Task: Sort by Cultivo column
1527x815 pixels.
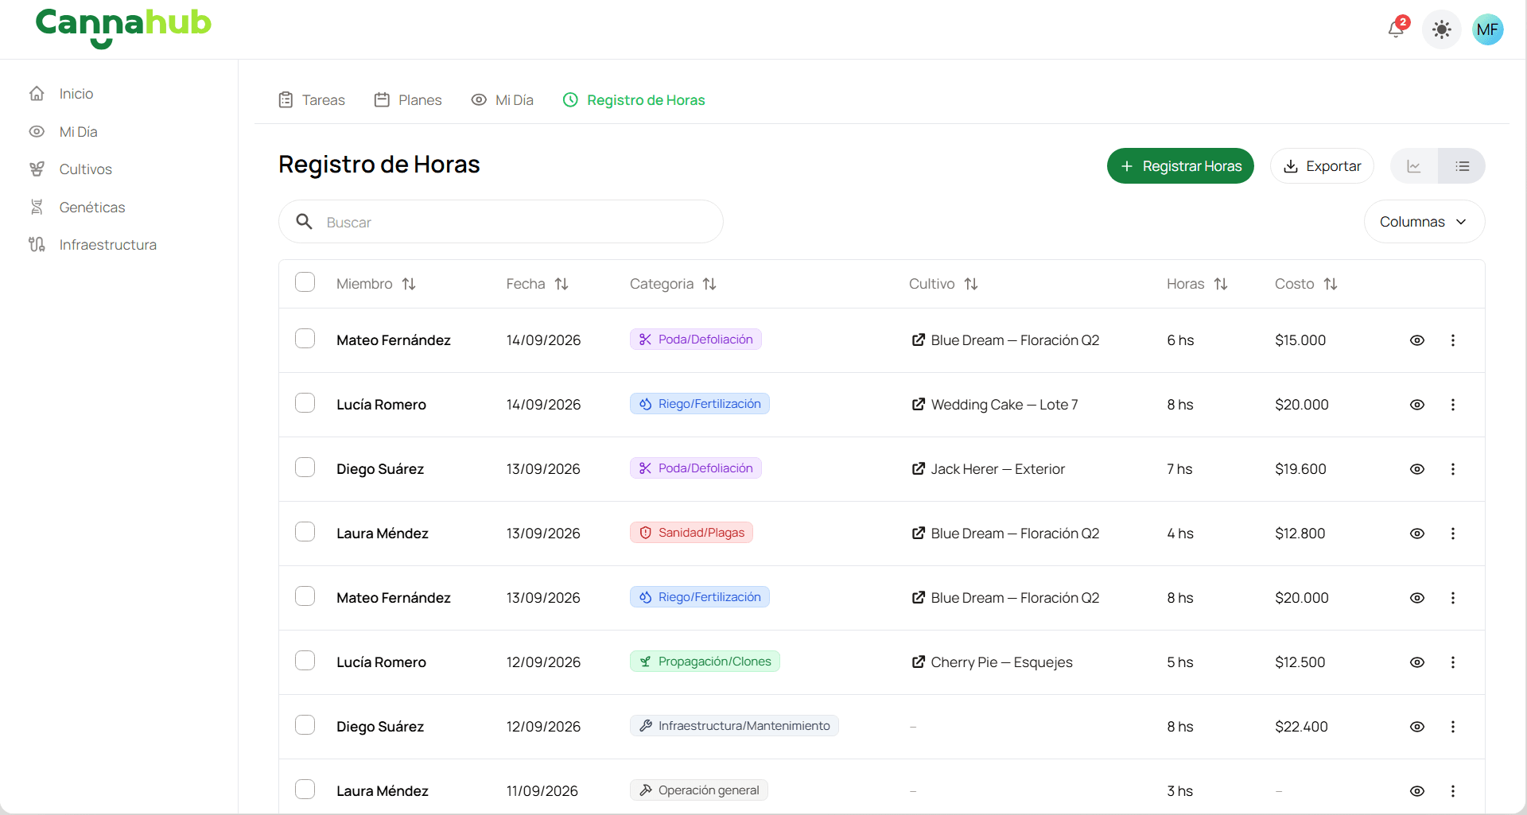Action: (971, 284)
